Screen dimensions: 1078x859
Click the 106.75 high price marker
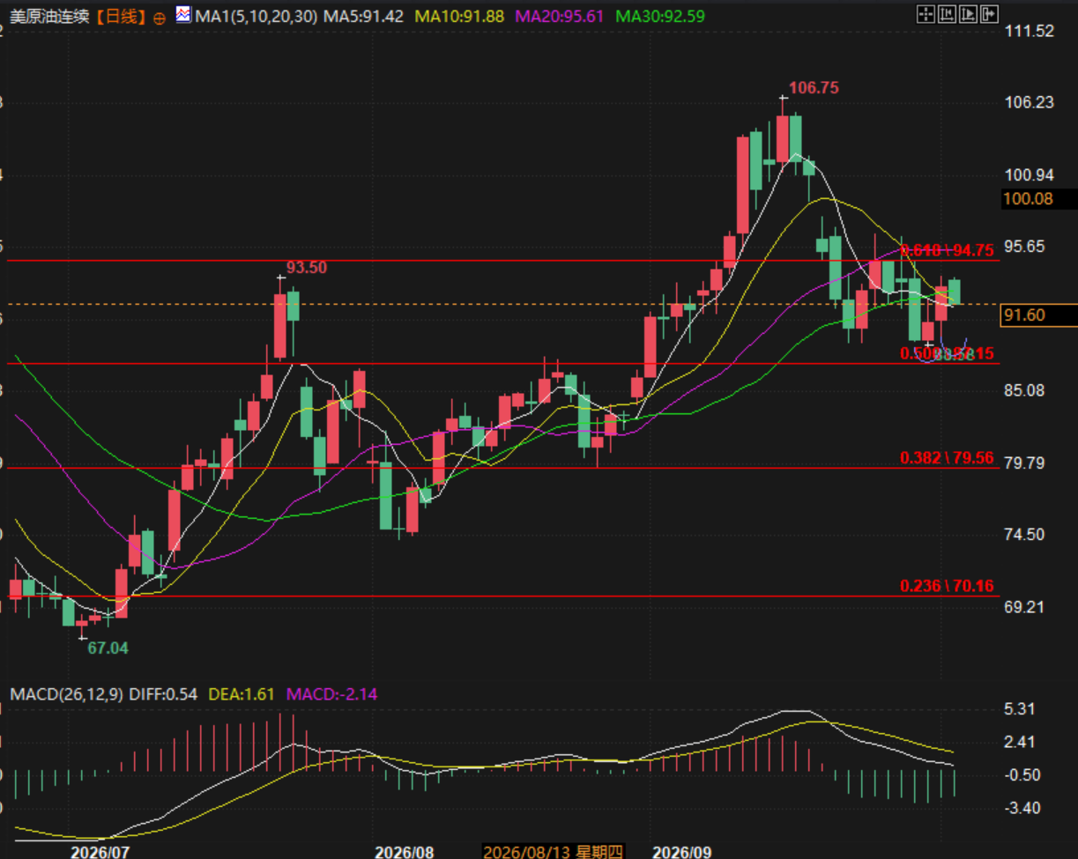click(814, 87)
